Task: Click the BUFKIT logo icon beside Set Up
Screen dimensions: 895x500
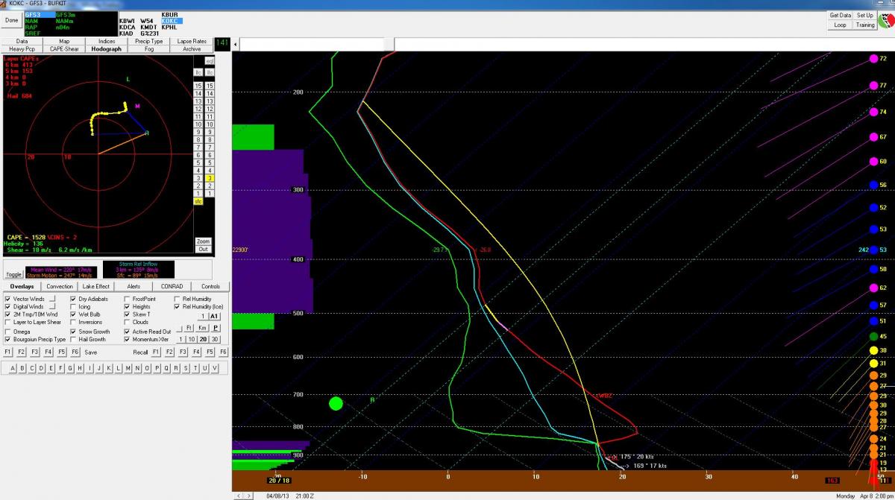Action: 885,20
